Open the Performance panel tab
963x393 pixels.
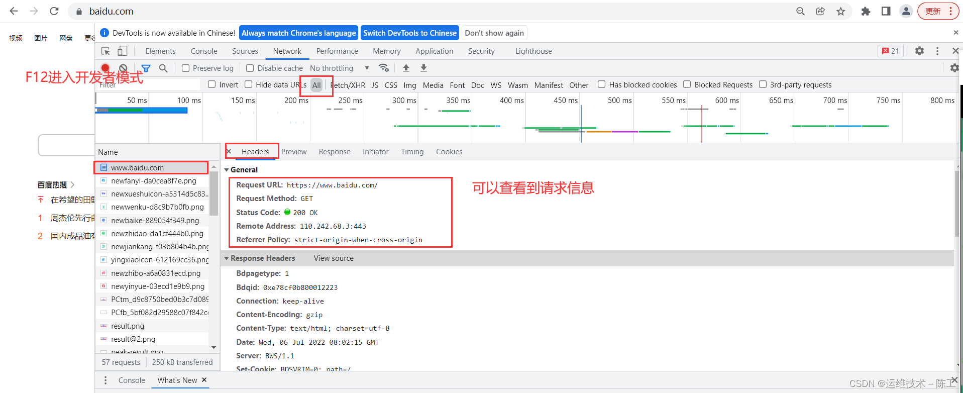[x=337, y=51]
